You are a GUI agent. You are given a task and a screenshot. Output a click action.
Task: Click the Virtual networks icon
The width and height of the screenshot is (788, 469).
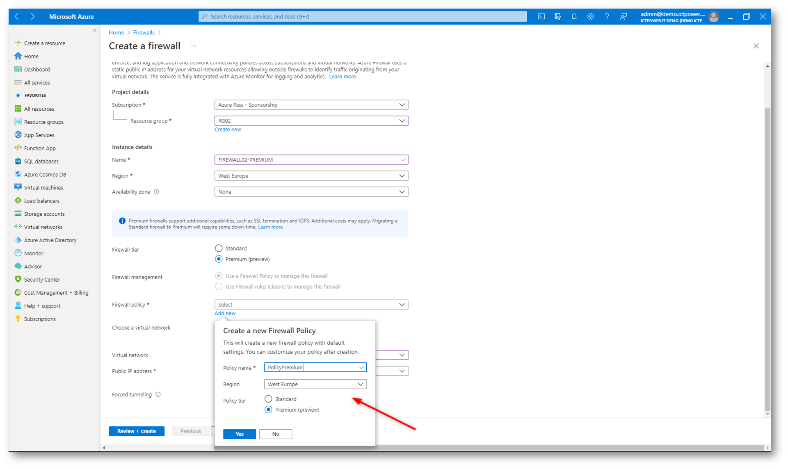(x=18, y=227)
